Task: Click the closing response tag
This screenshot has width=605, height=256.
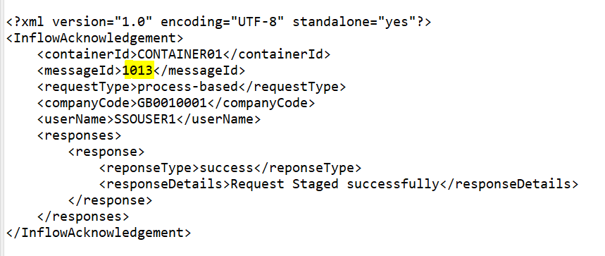Action: pyautogui.click(x=111, y=200)
